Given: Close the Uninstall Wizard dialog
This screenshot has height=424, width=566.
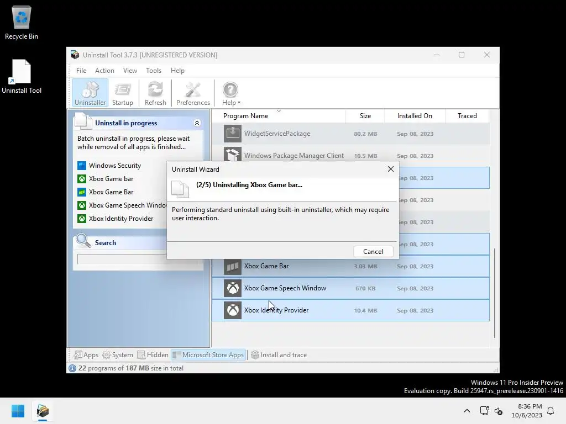Looking at the screenshot, I should tap(391, 169).
